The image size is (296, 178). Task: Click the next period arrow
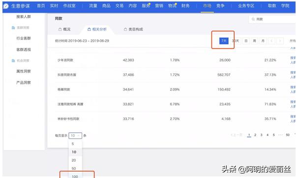[280, 41]
